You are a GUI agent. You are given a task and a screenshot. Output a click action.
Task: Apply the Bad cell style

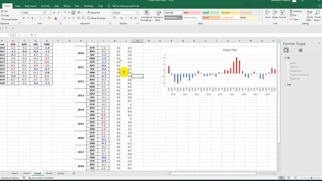point(192,13)
